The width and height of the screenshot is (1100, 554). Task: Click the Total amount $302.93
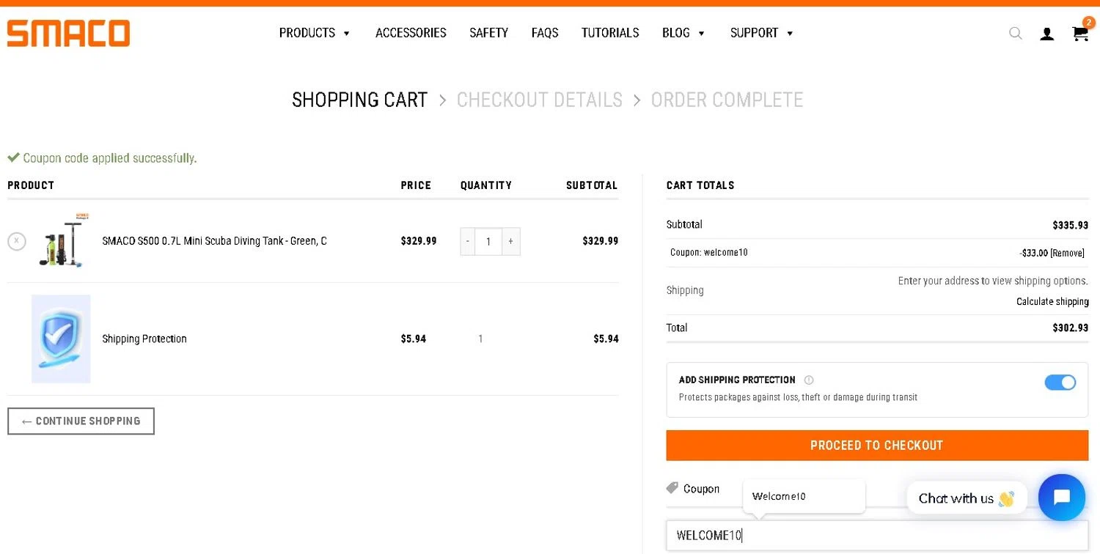(1071, 328)
